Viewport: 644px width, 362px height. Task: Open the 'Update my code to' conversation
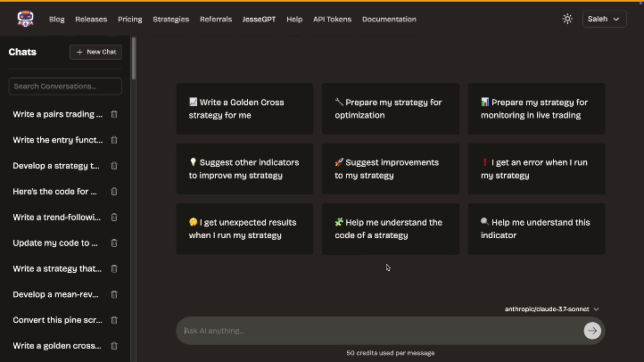pos(55,243)
